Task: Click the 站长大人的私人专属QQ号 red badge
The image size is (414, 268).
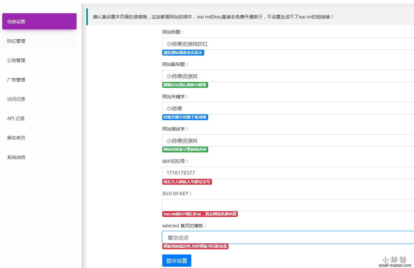Action: (x=187, y=182)
